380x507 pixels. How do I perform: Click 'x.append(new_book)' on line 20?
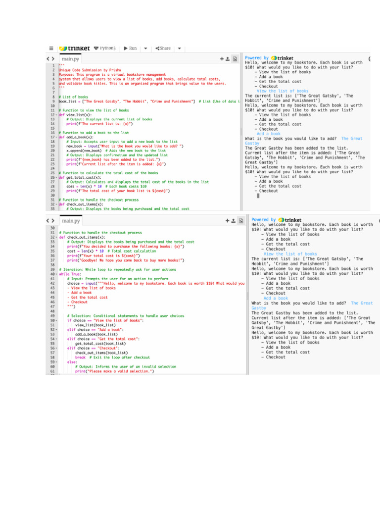[84, 151]
